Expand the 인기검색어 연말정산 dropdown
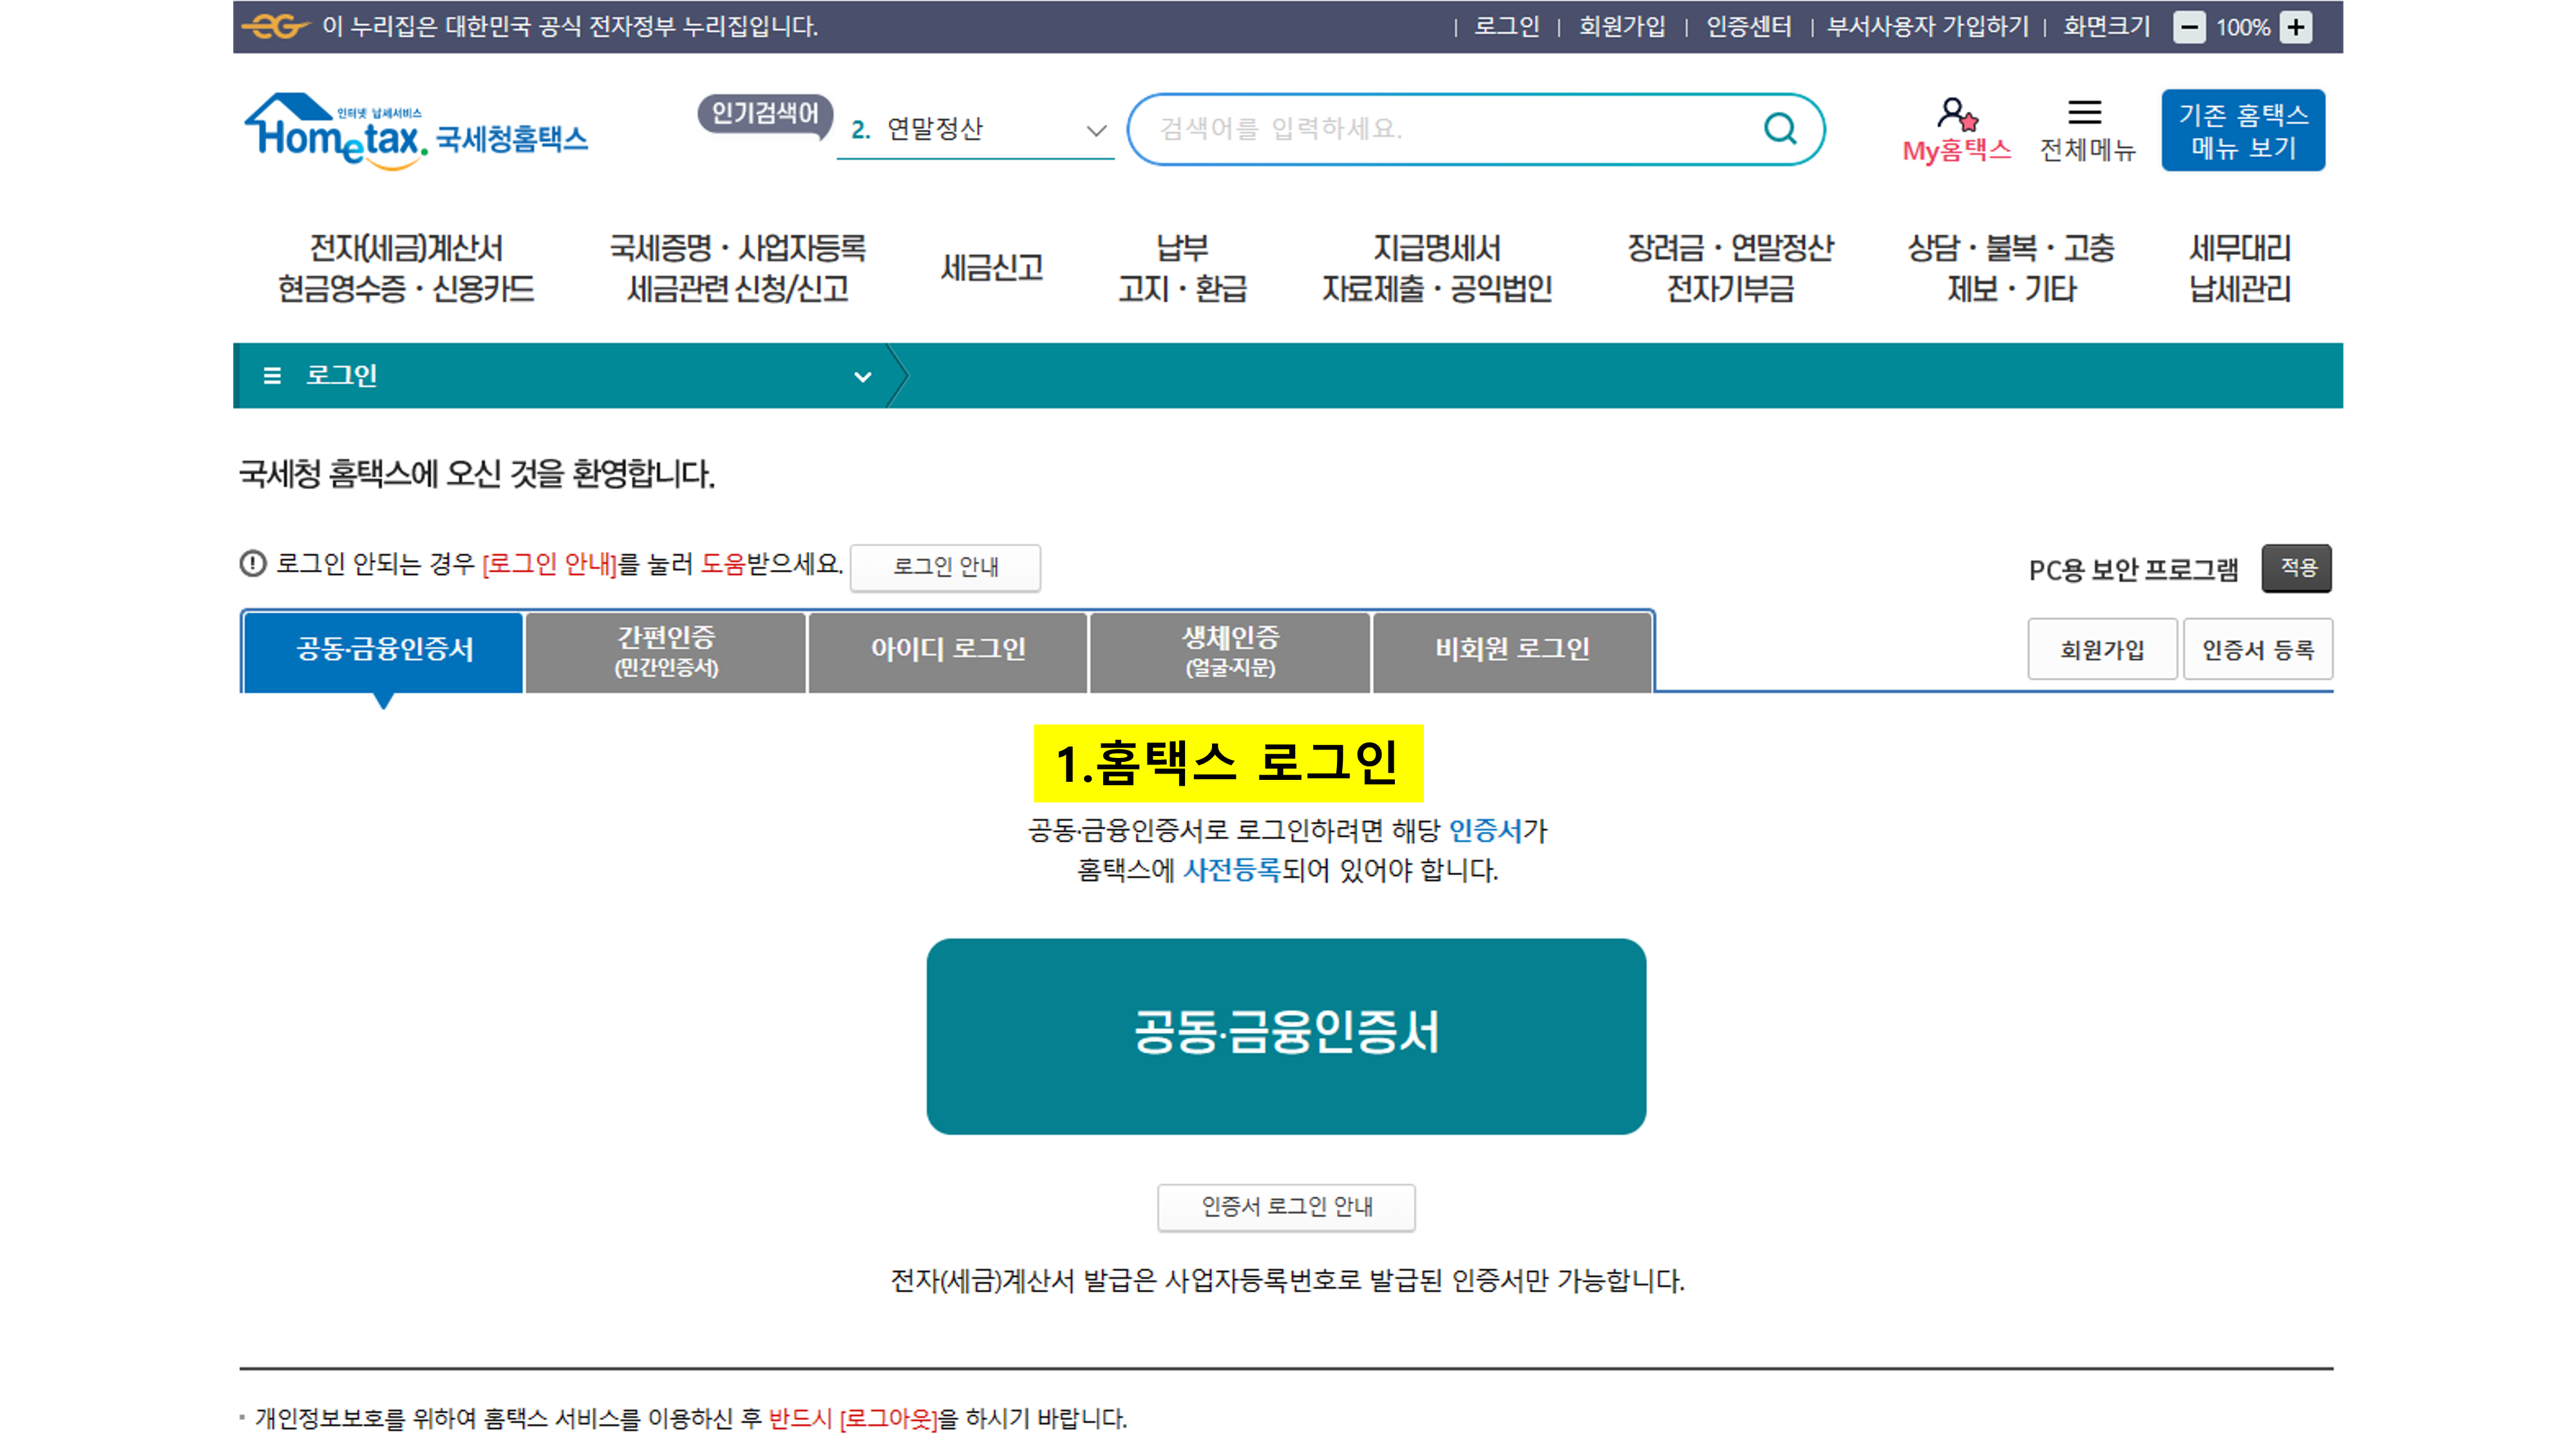The image size is (2576, 1449). click(1096, 130)
